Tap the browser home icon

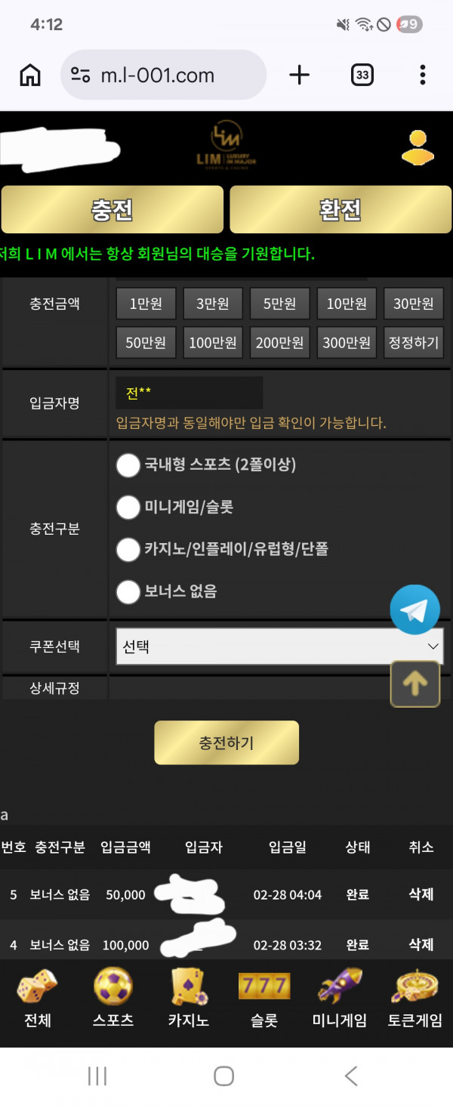click(x=30, y=75)
